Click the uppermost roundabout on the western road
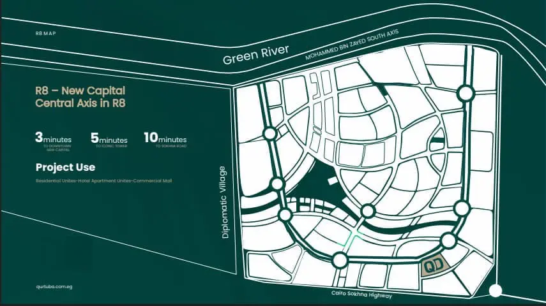This screenshot has height=306, width=546. [x=269, y=133]
